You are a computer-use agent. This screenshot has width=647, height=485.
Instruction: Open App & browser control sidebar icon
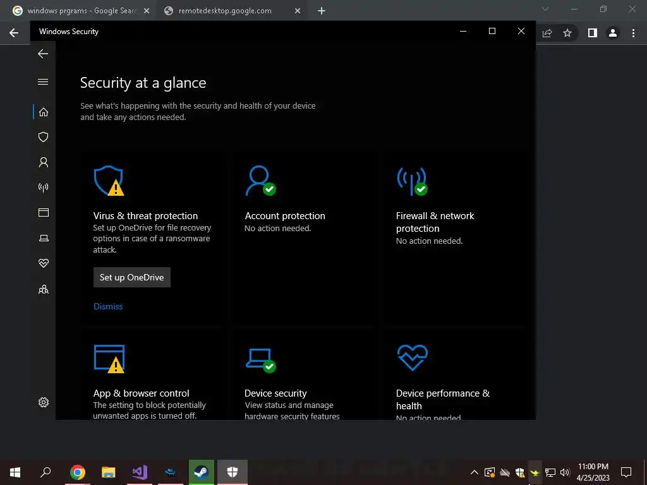44,212
